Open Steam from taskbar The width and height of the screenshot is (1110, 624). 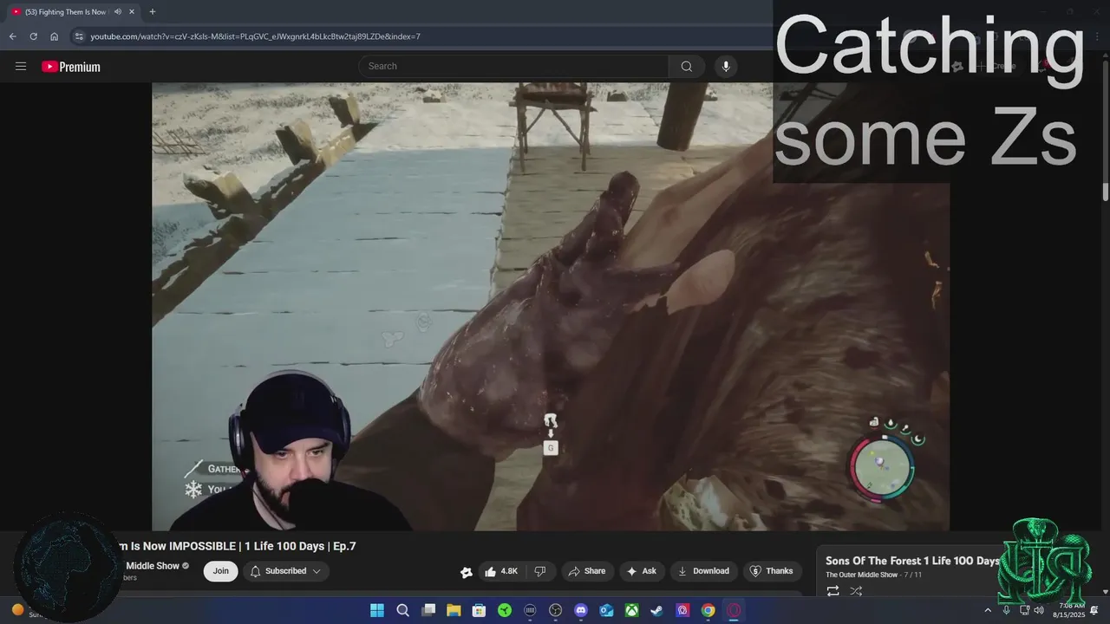pyautogui.click(x=657, y=610)
